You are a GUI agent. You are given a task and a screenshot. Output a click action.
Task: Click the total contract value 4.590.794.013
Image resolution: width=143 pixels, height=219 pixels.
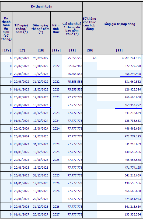119,58
